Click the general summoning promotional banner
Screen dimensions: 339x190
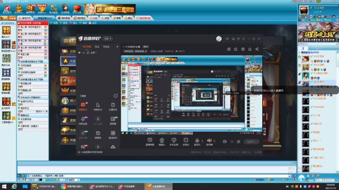[x=318, y=32]
